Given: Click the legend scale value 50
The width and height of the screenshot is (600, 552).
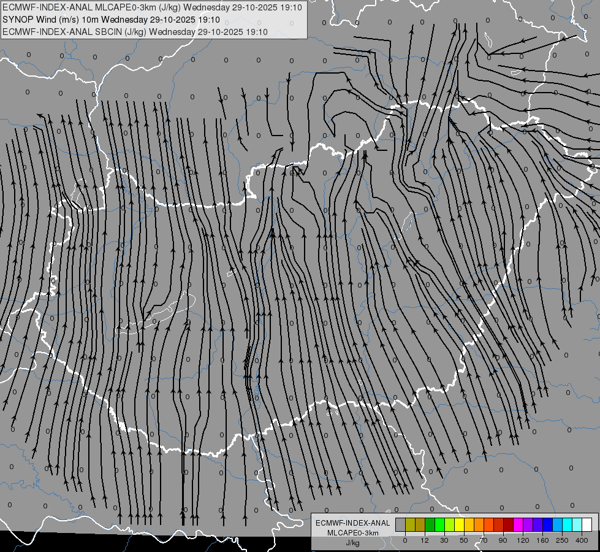Looking at the screenshot, I should (x=464, y=540).
